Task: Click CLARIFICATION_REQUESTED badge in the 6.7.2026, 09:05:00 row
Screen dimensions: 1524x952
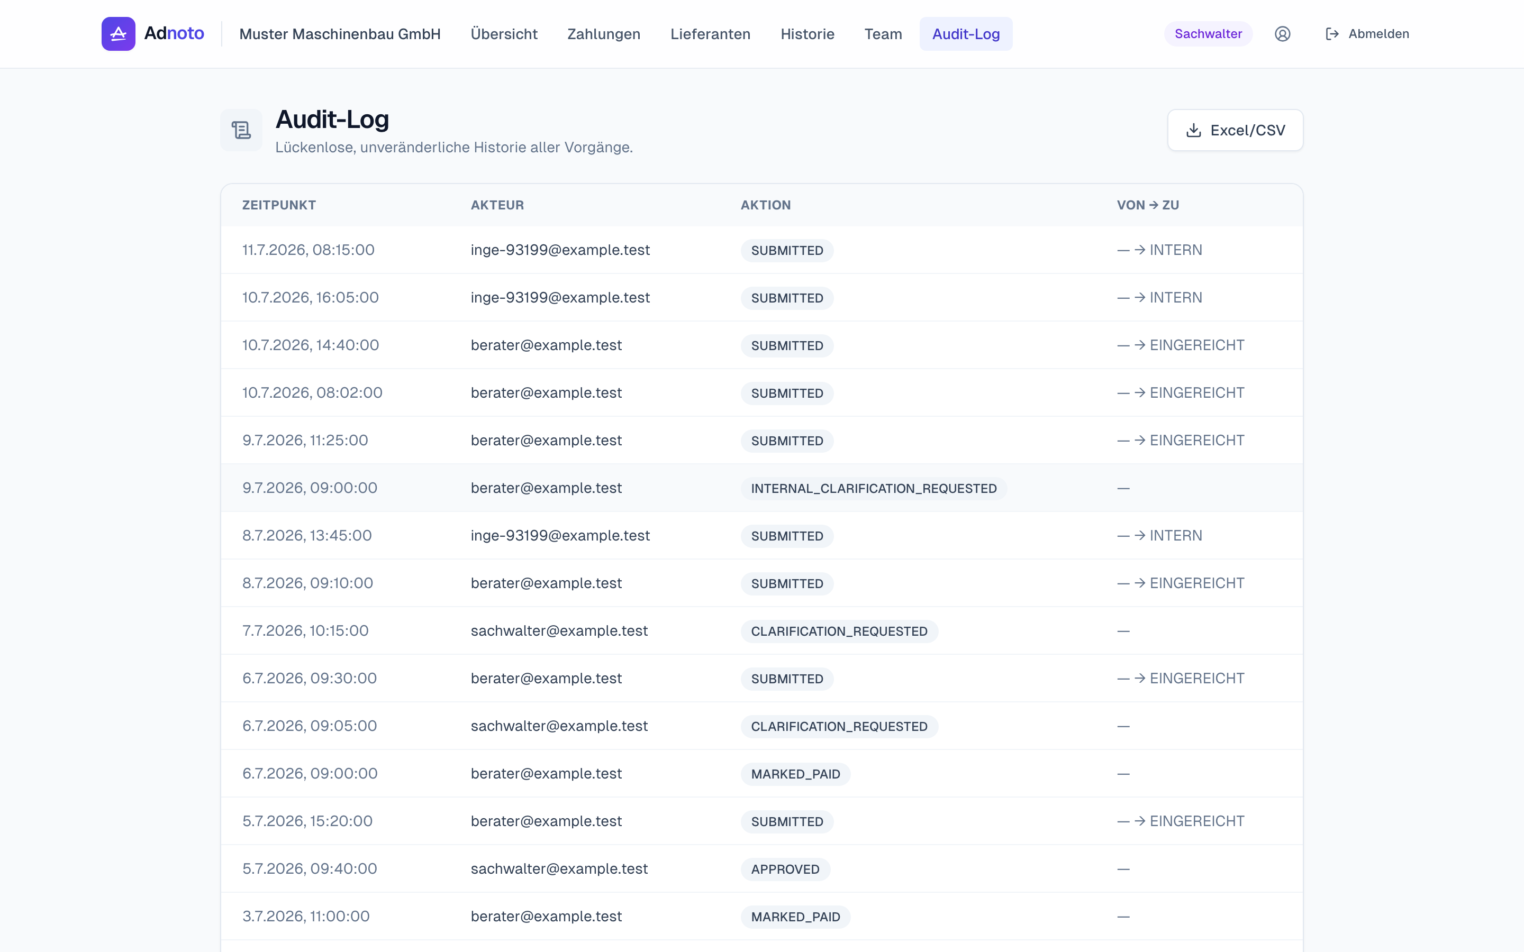Action: pyautogui.click(x=839, y=727)
